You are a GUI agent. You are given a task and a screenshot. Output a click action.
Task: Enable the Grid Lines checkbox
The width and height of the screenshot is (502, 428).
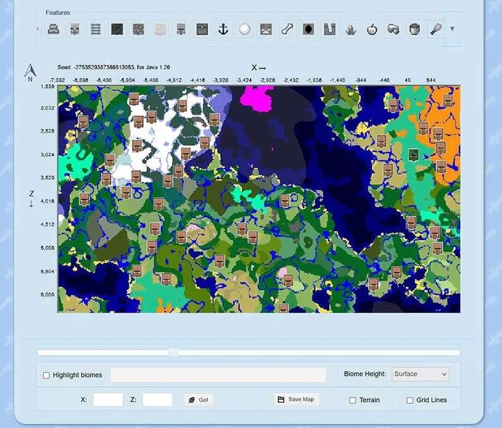pos(410,400)
